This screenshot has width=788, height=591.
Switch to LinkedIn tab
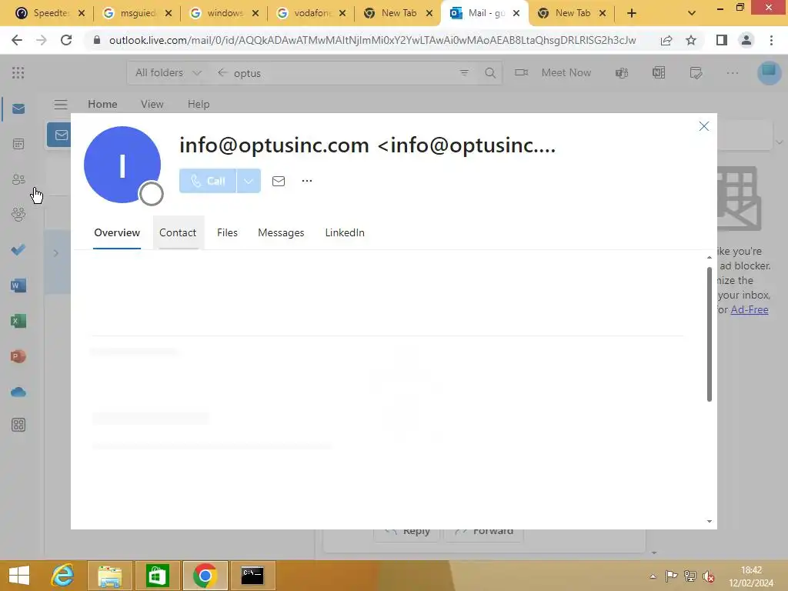345,232
